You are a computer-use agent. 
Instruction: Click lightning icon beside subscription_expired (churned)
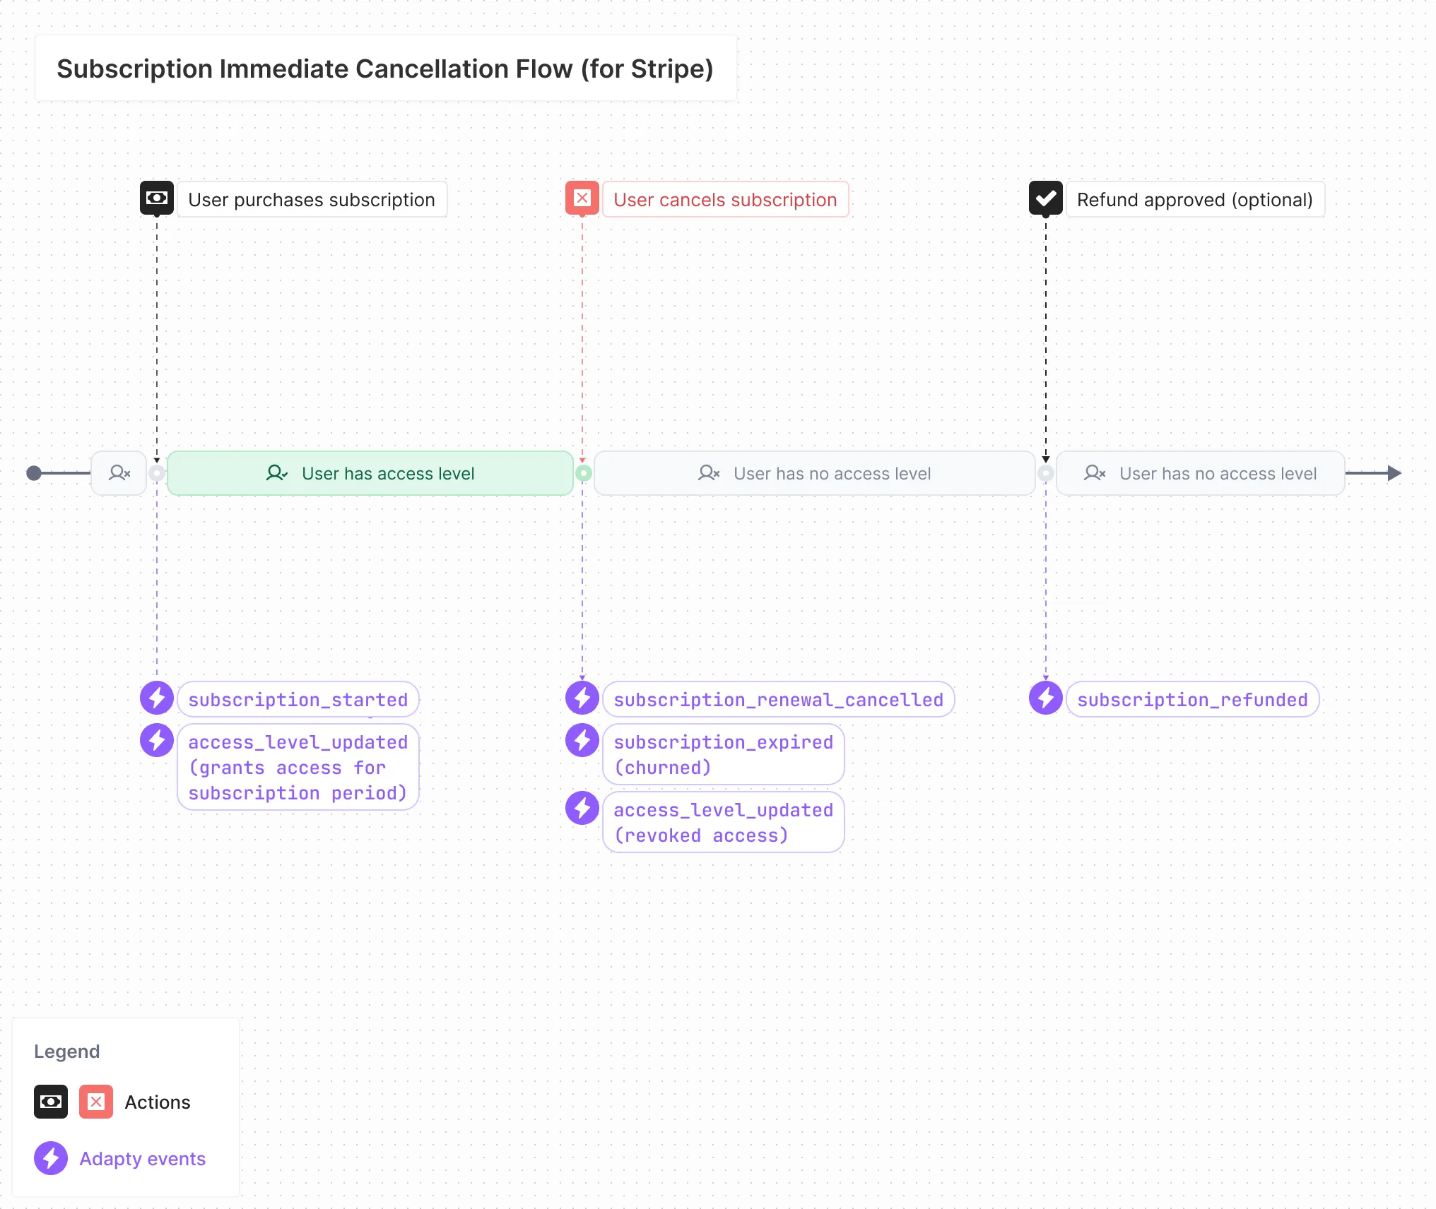[582, 741]
